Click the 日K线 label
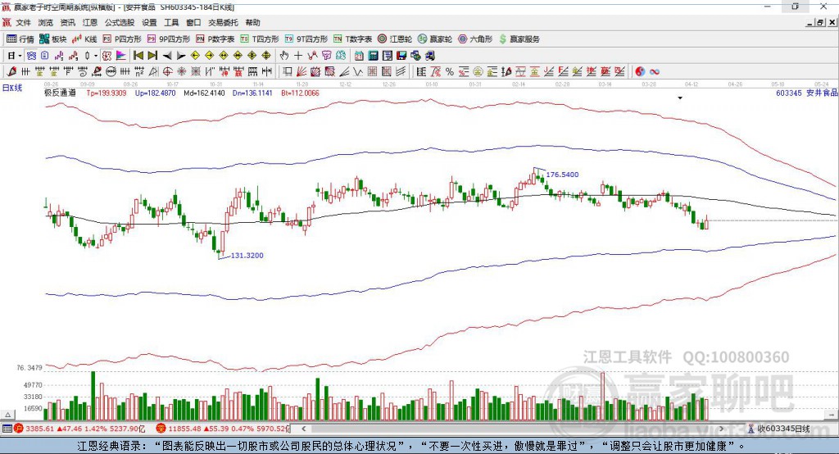 click(x=12, y=88)
